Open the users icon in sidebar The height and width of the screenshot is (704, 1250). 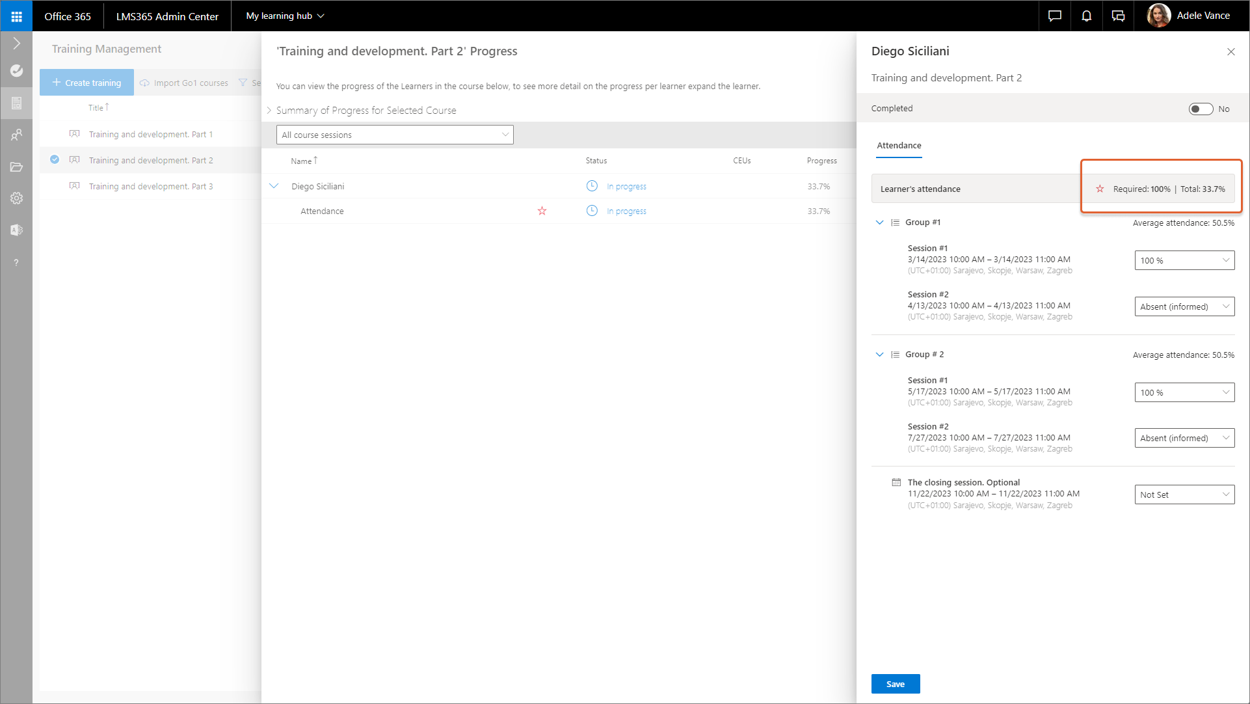pyautogui.click(x=16, y=135)
